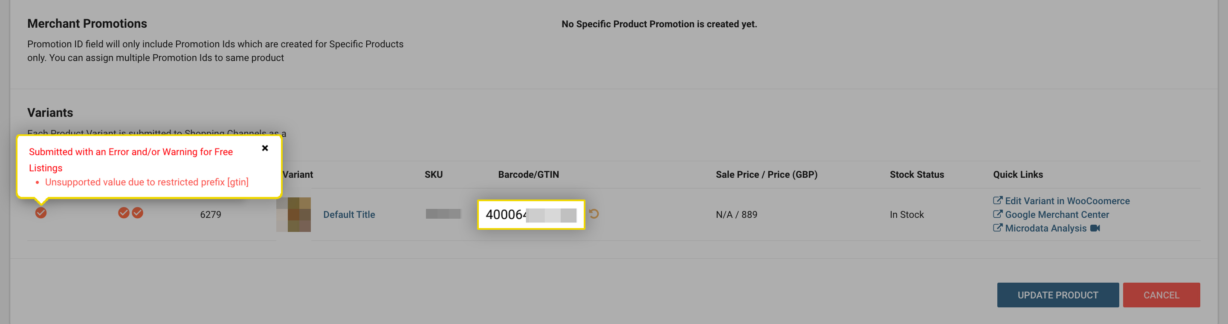The image size is (1228, 324).
Task: Click the second red status check icon
Action: pos(124,212)
